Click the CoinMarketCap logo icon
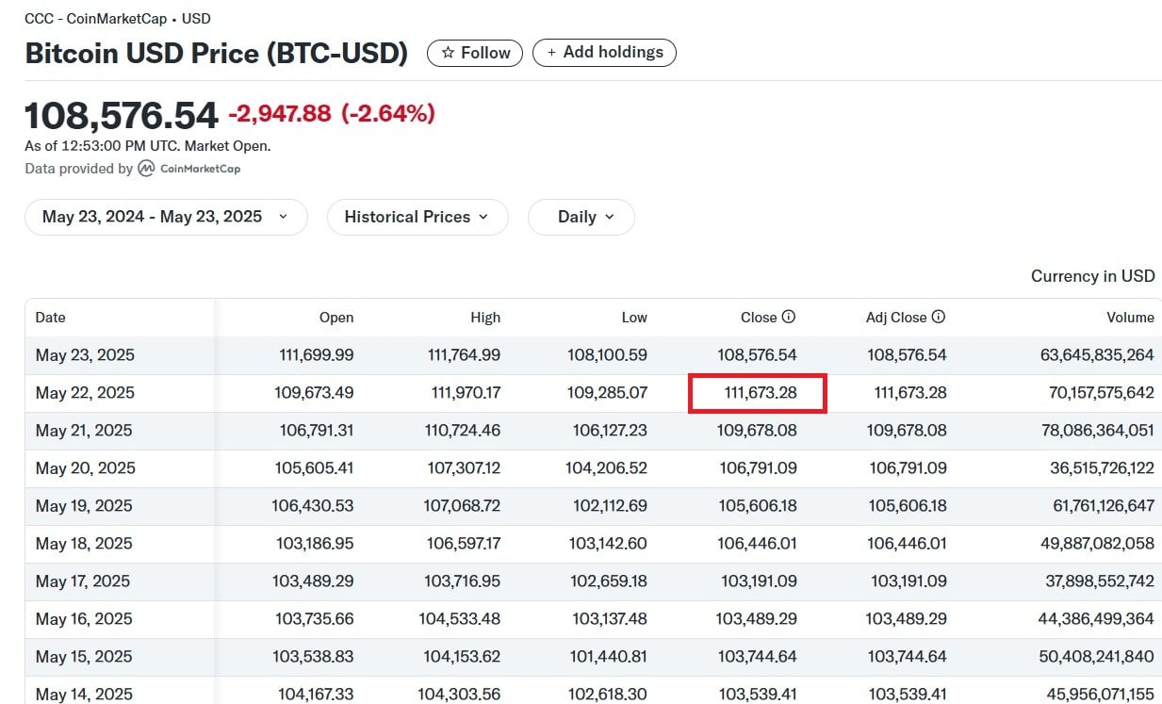This screenshot has height=704, width=1162. click(146, 169)
